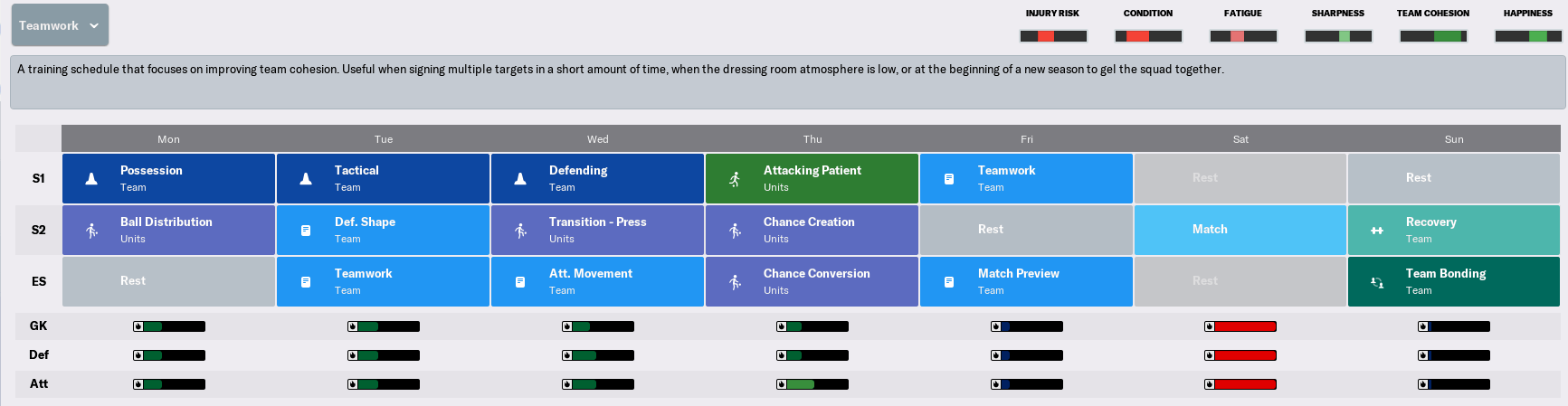Click the Monday extra session Rest slot
This screenshot has height=406, width=1568.
click(168, 281)
